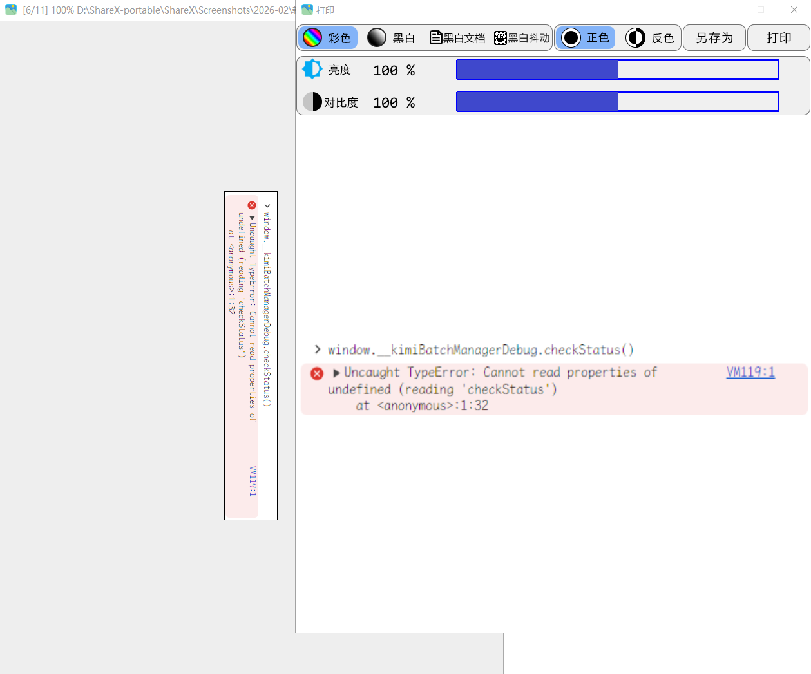Viewport: 811px width, 674px height.
Task: Click the rainbow color mode icon
Action: (312, 38)
